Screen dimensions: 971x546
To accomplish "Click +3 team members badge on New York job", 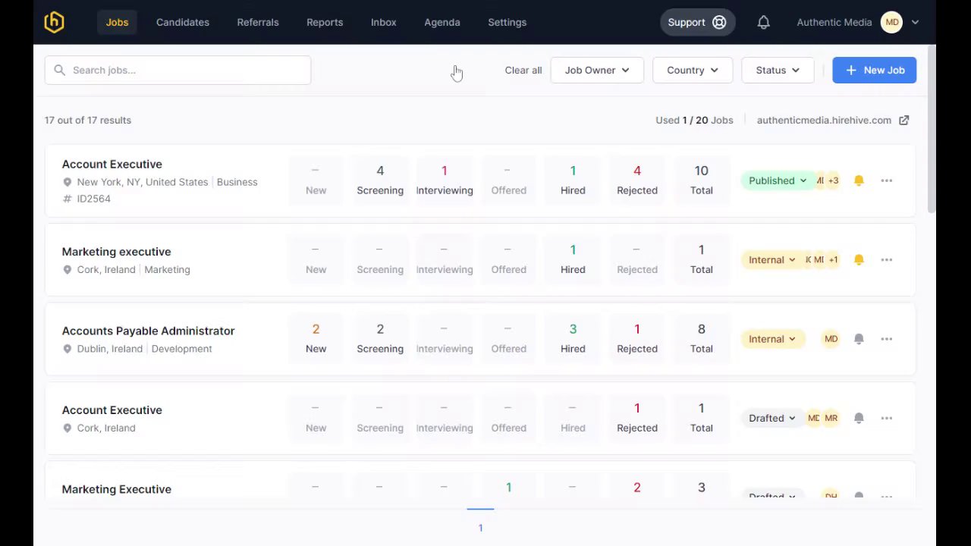I will (833, 180).
